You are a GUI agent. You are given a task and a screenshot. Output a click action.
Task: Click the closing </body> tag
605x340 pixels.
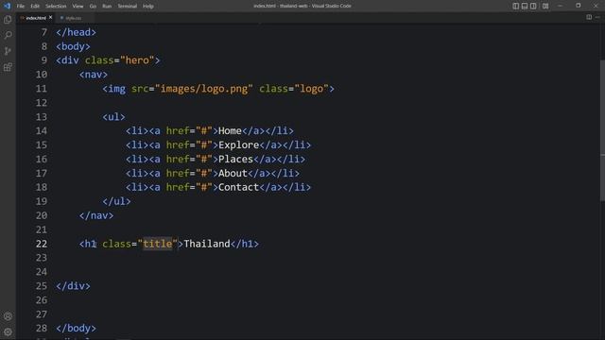[76, 328]
